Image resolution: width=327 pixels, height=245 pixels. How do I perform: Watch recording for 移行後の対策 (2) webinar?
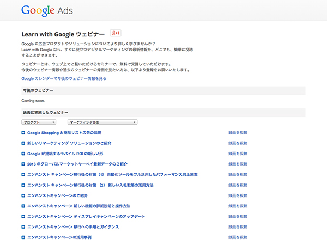pyautogui.click(x=238, y=185)
